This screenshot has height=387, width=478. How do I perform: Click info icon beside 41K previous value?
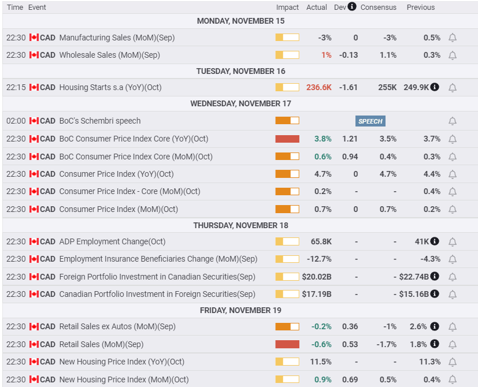(435, 241)
